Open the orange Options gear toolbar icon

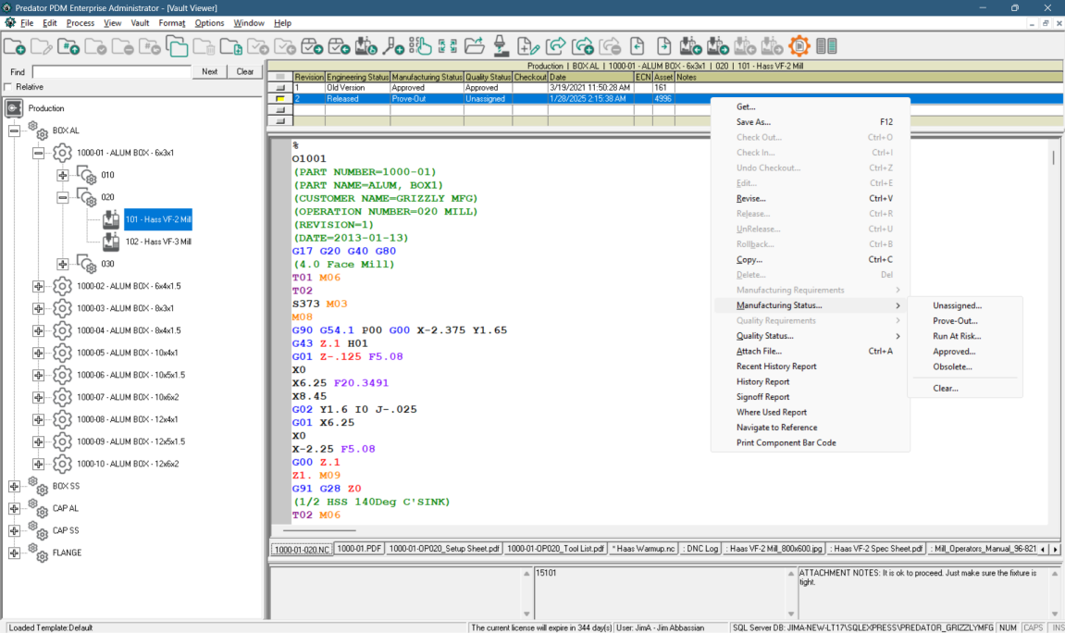(799, 44)
